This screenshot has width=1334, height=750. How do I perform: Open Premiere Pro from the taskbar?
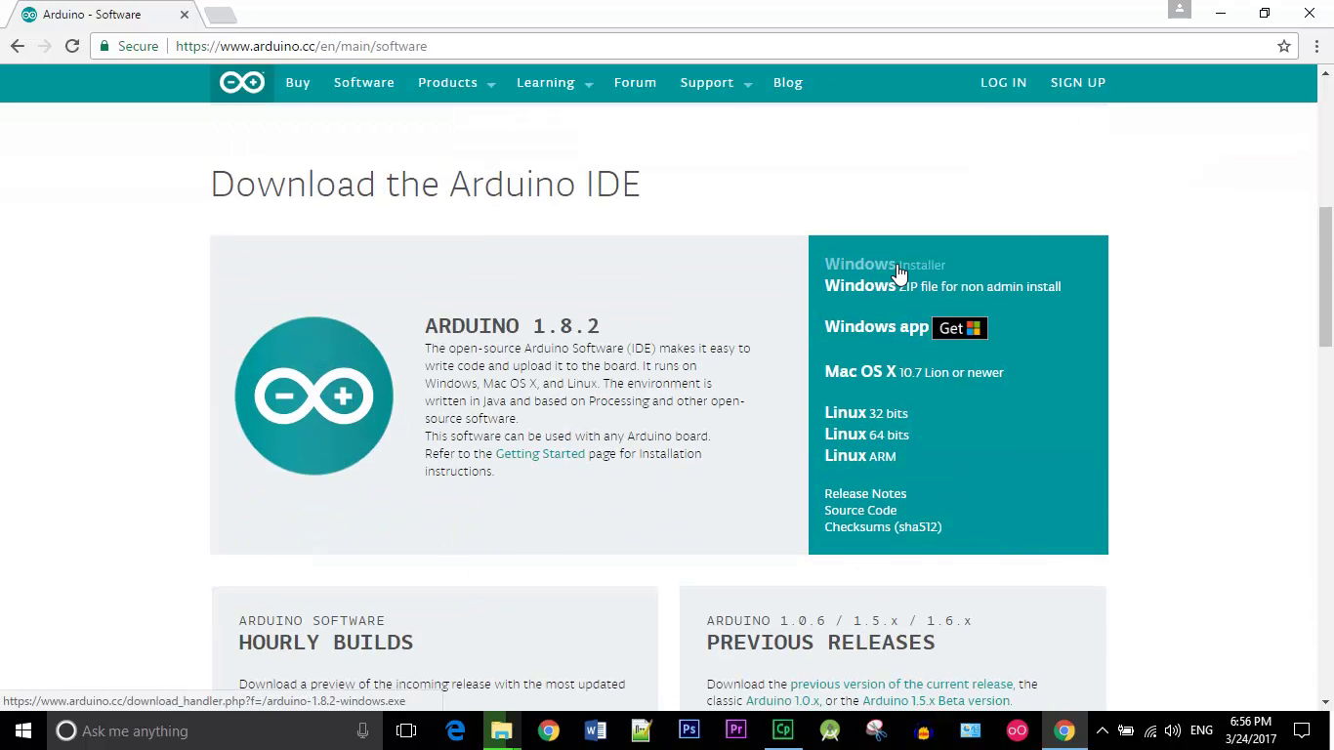(735, 730)
